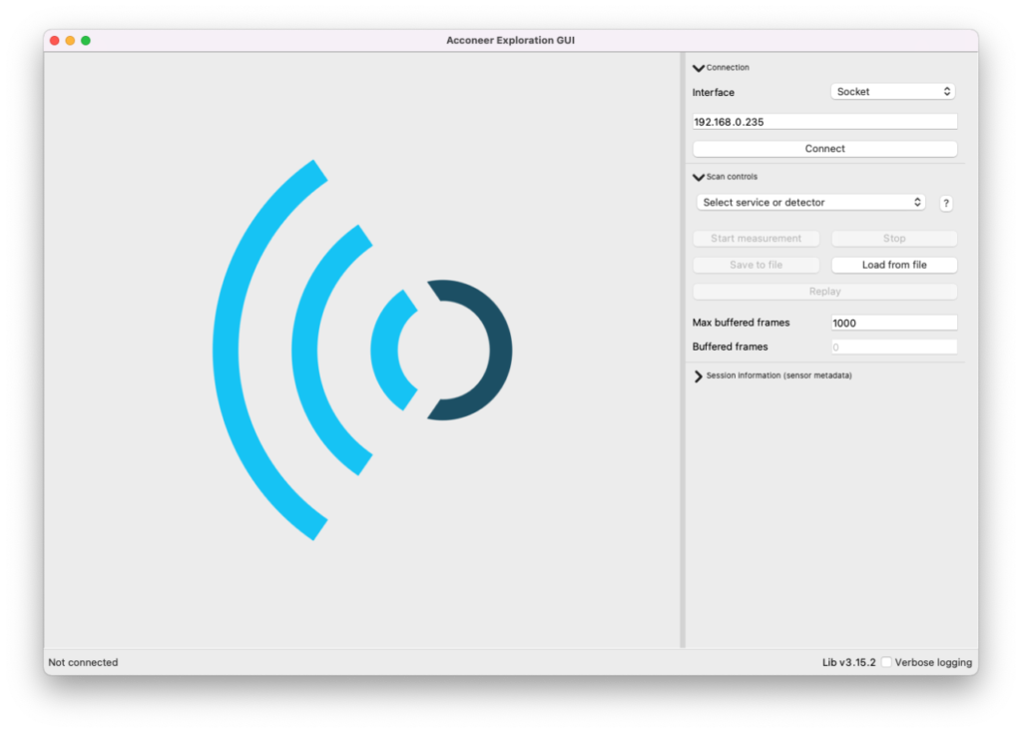Image resolution: width=1022 pixels, height=733 pixels.
Task: Click the Buffered frames value field
Action: tap(894, 347)
